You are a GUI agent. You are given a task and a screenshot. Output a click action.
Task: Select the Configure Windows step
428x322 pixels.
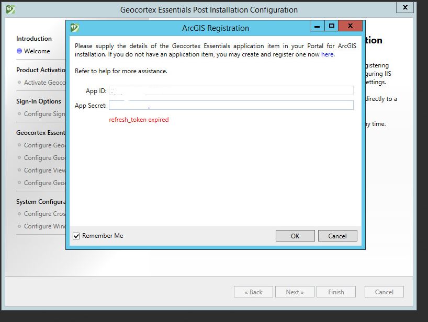point(44,226)
